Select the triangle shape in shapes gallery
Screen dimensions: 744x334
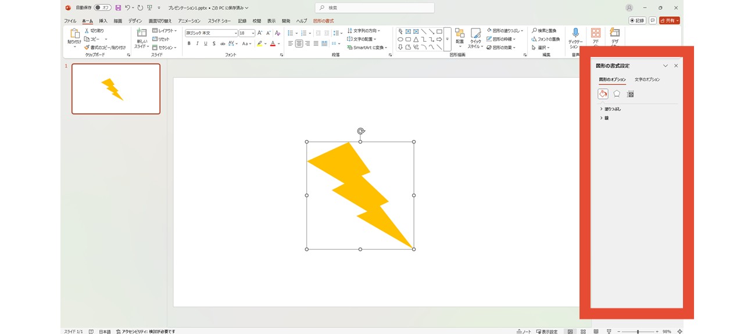coord(416,39)
